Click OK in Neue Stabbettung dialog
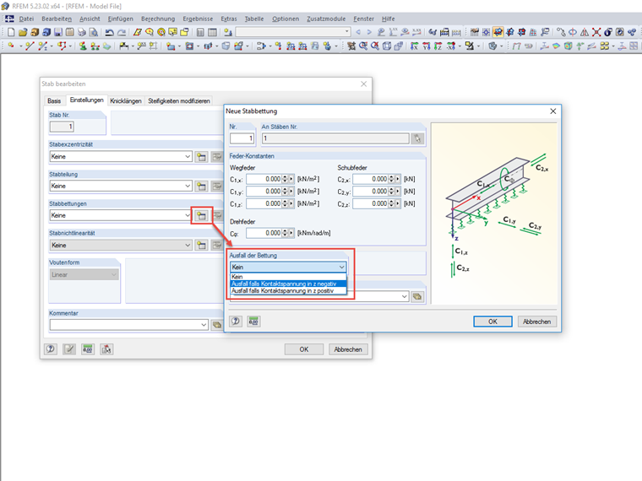Viewport: 642px width, 481px height. 492,322
